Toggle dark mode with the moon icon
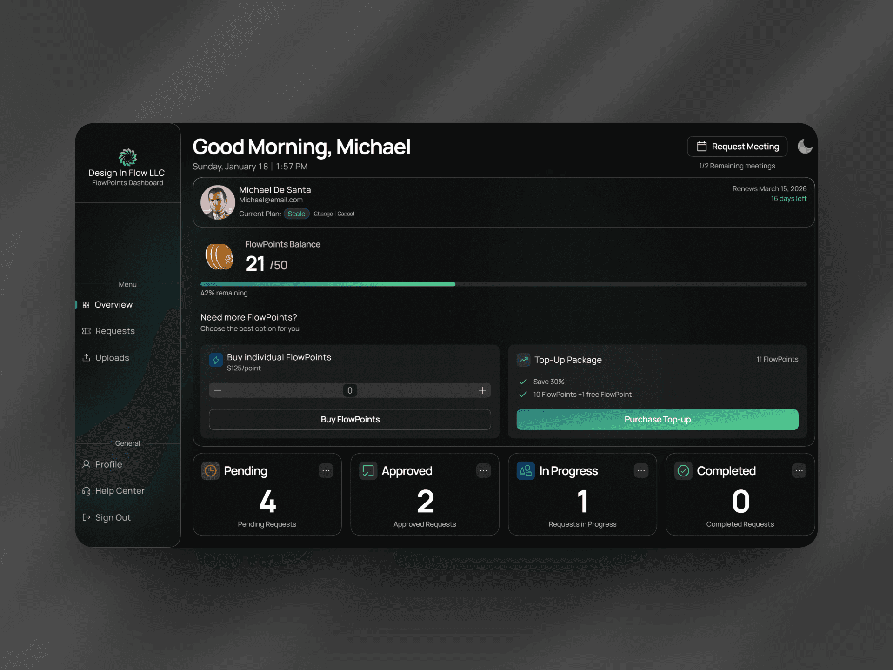 pyautogui.click(x=805, y=146)
